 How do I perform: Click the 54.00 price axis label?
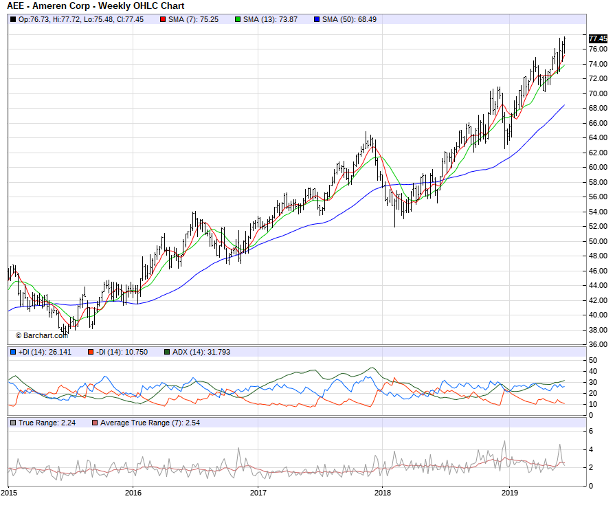tap(598, 212)
